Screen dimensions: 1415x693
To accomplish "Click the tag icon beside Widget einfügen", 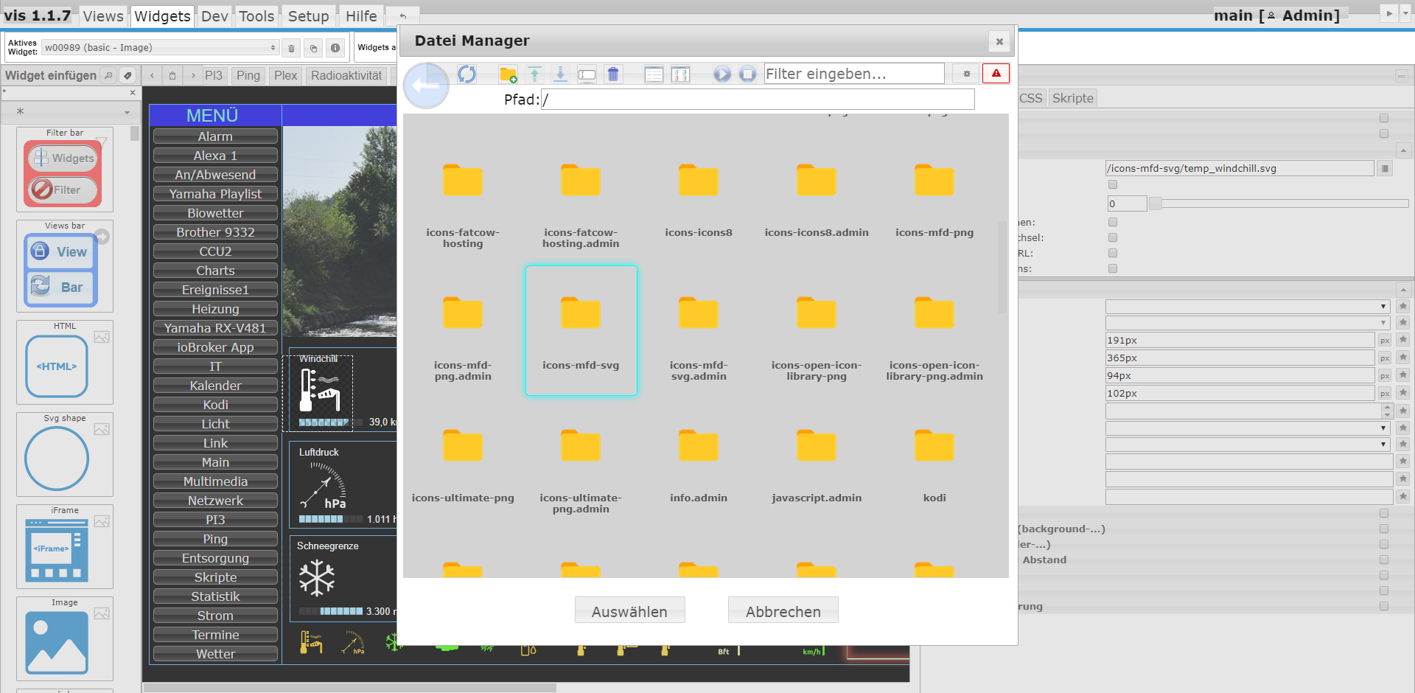I will coord(127,75).
